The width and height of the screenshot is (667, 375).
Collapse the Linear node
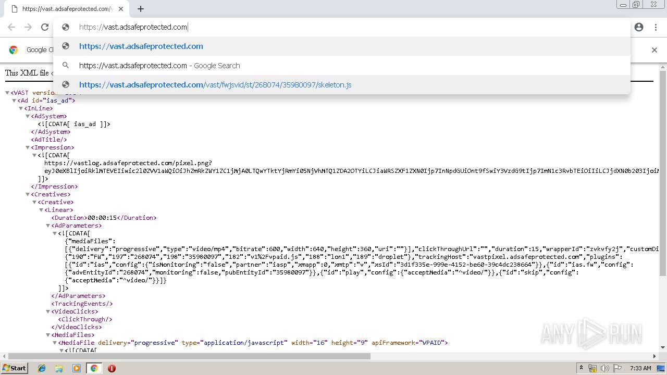[x=41, y=210]
